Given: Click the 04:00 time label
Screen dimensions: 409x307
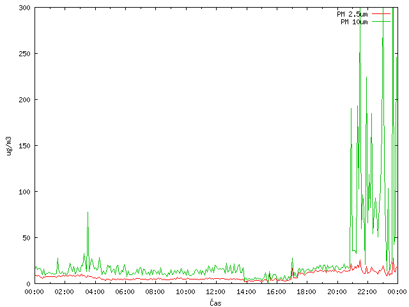Looking at the screenshot, I should click(95, 292).
